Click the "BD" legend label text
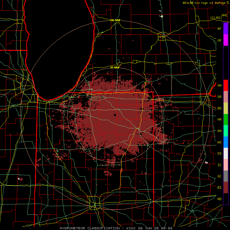 219,108
